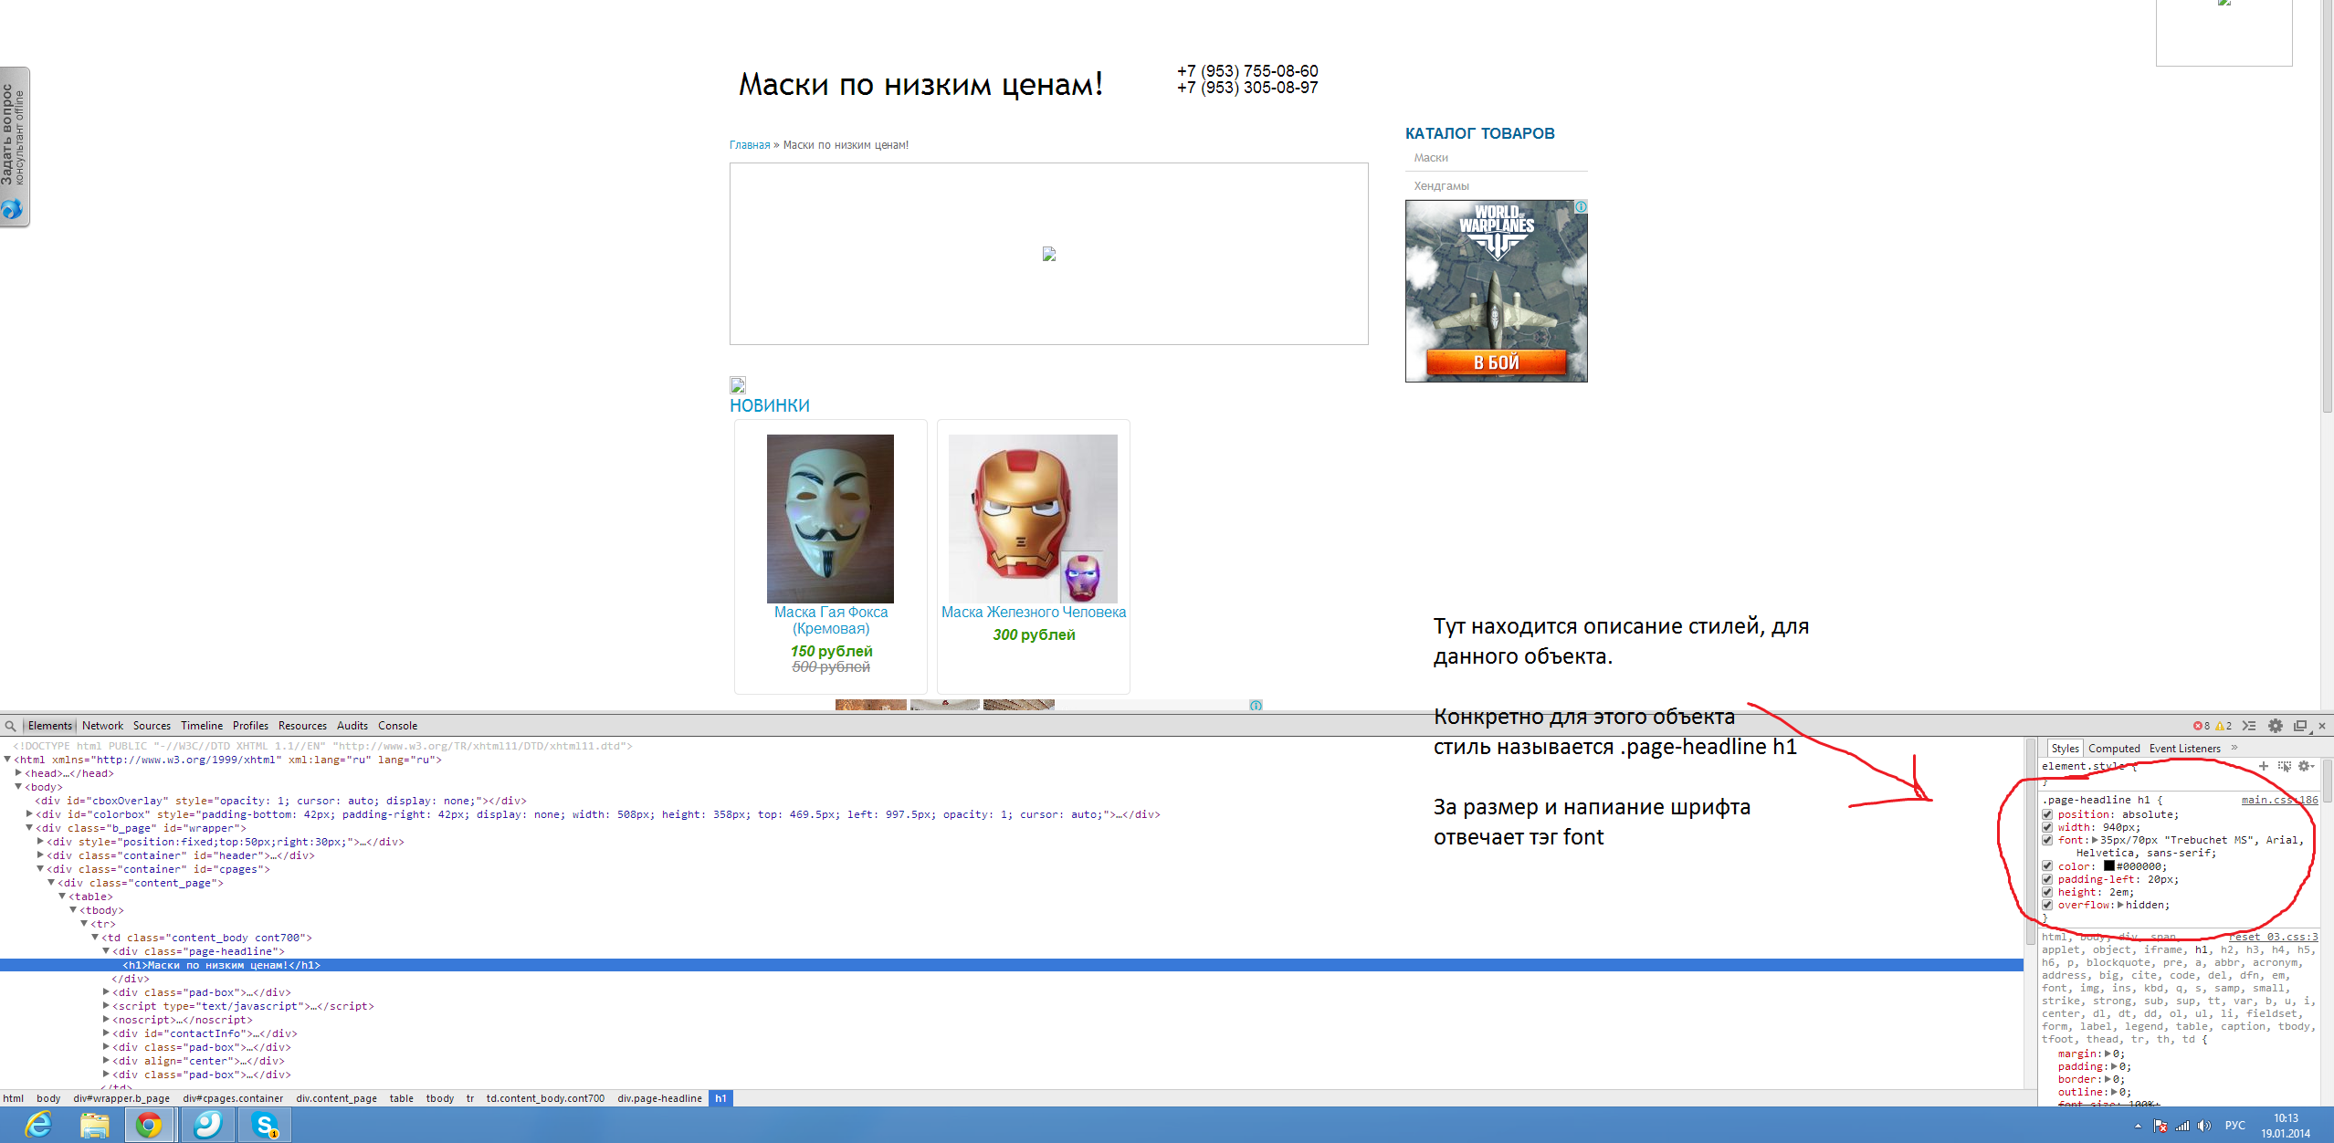Image resolution: width=2334 pixels, height=1143 pixels.
Task: Open the Network panel tab
Action: coord(102,726)
